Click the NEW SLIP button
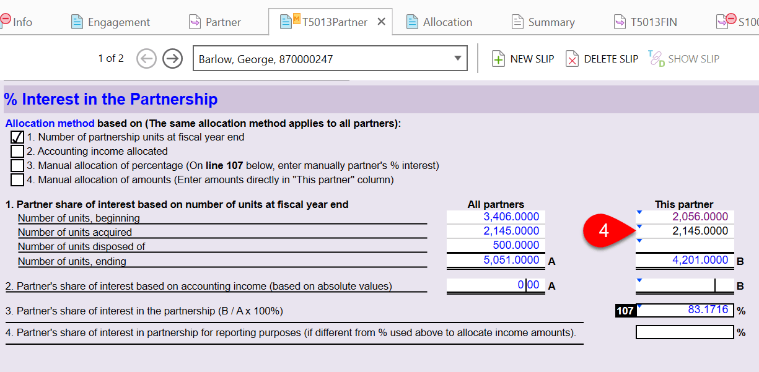 (x=523, y=59)
